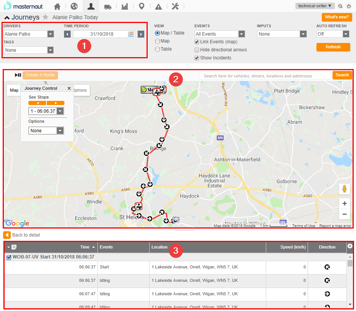Close the Journey Control panel

click(x=69, y=88)
